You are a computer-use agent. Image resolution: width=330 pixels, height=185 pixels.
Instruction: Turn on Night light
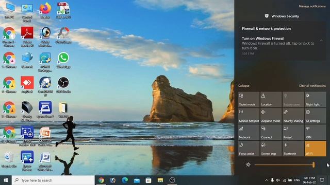pos(315,100)
